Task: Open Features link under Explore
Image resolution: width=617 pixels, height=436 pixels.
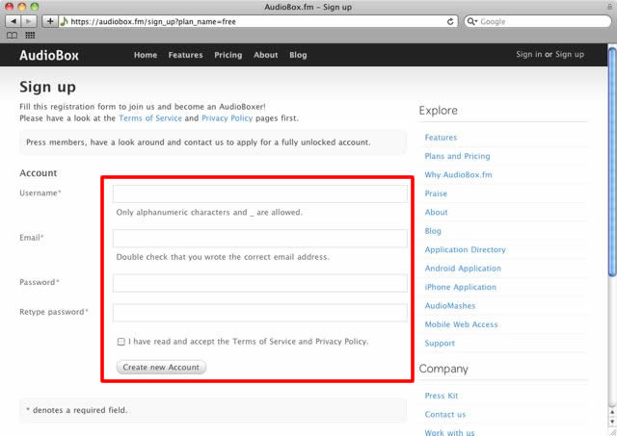Action: tap(441, 138)
